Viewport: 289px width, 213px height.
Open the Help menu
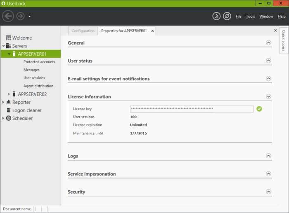point(282,16)
